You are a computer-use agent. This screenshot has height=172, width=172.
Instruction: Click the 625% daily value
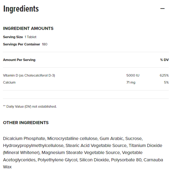tap(164, 75)
